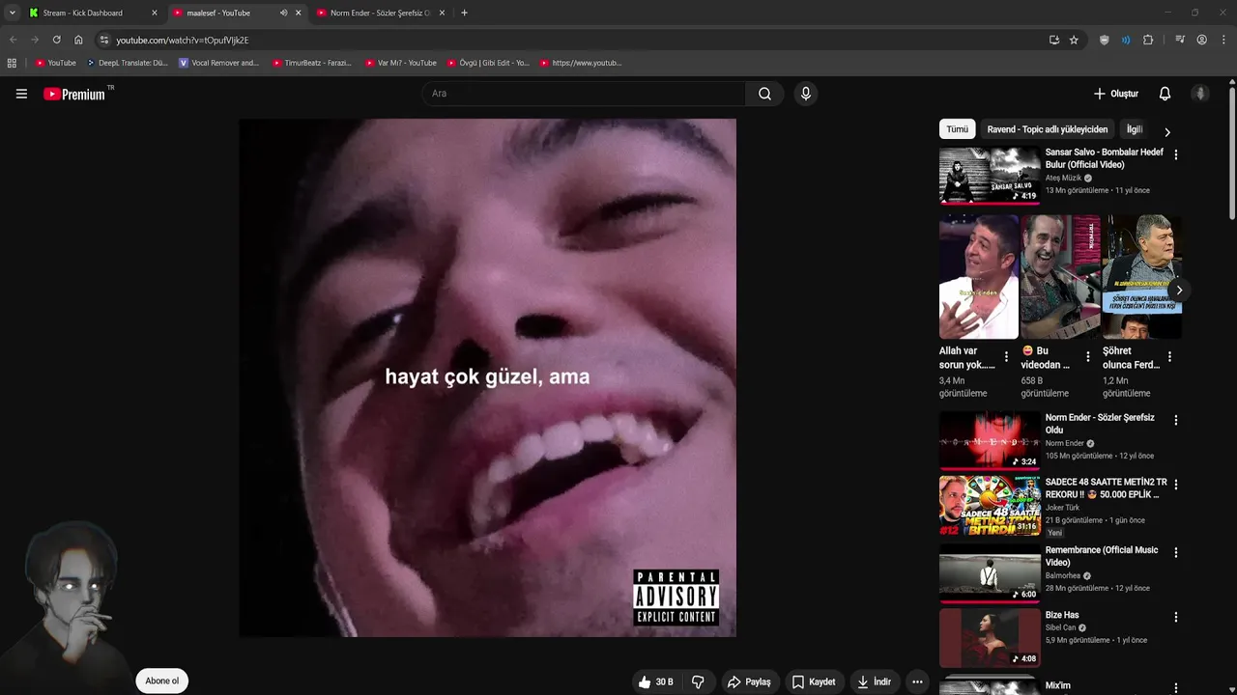
Task: Select Ravend - Topic adlı yükleyiciden chip
Action: pos(1048,129)
